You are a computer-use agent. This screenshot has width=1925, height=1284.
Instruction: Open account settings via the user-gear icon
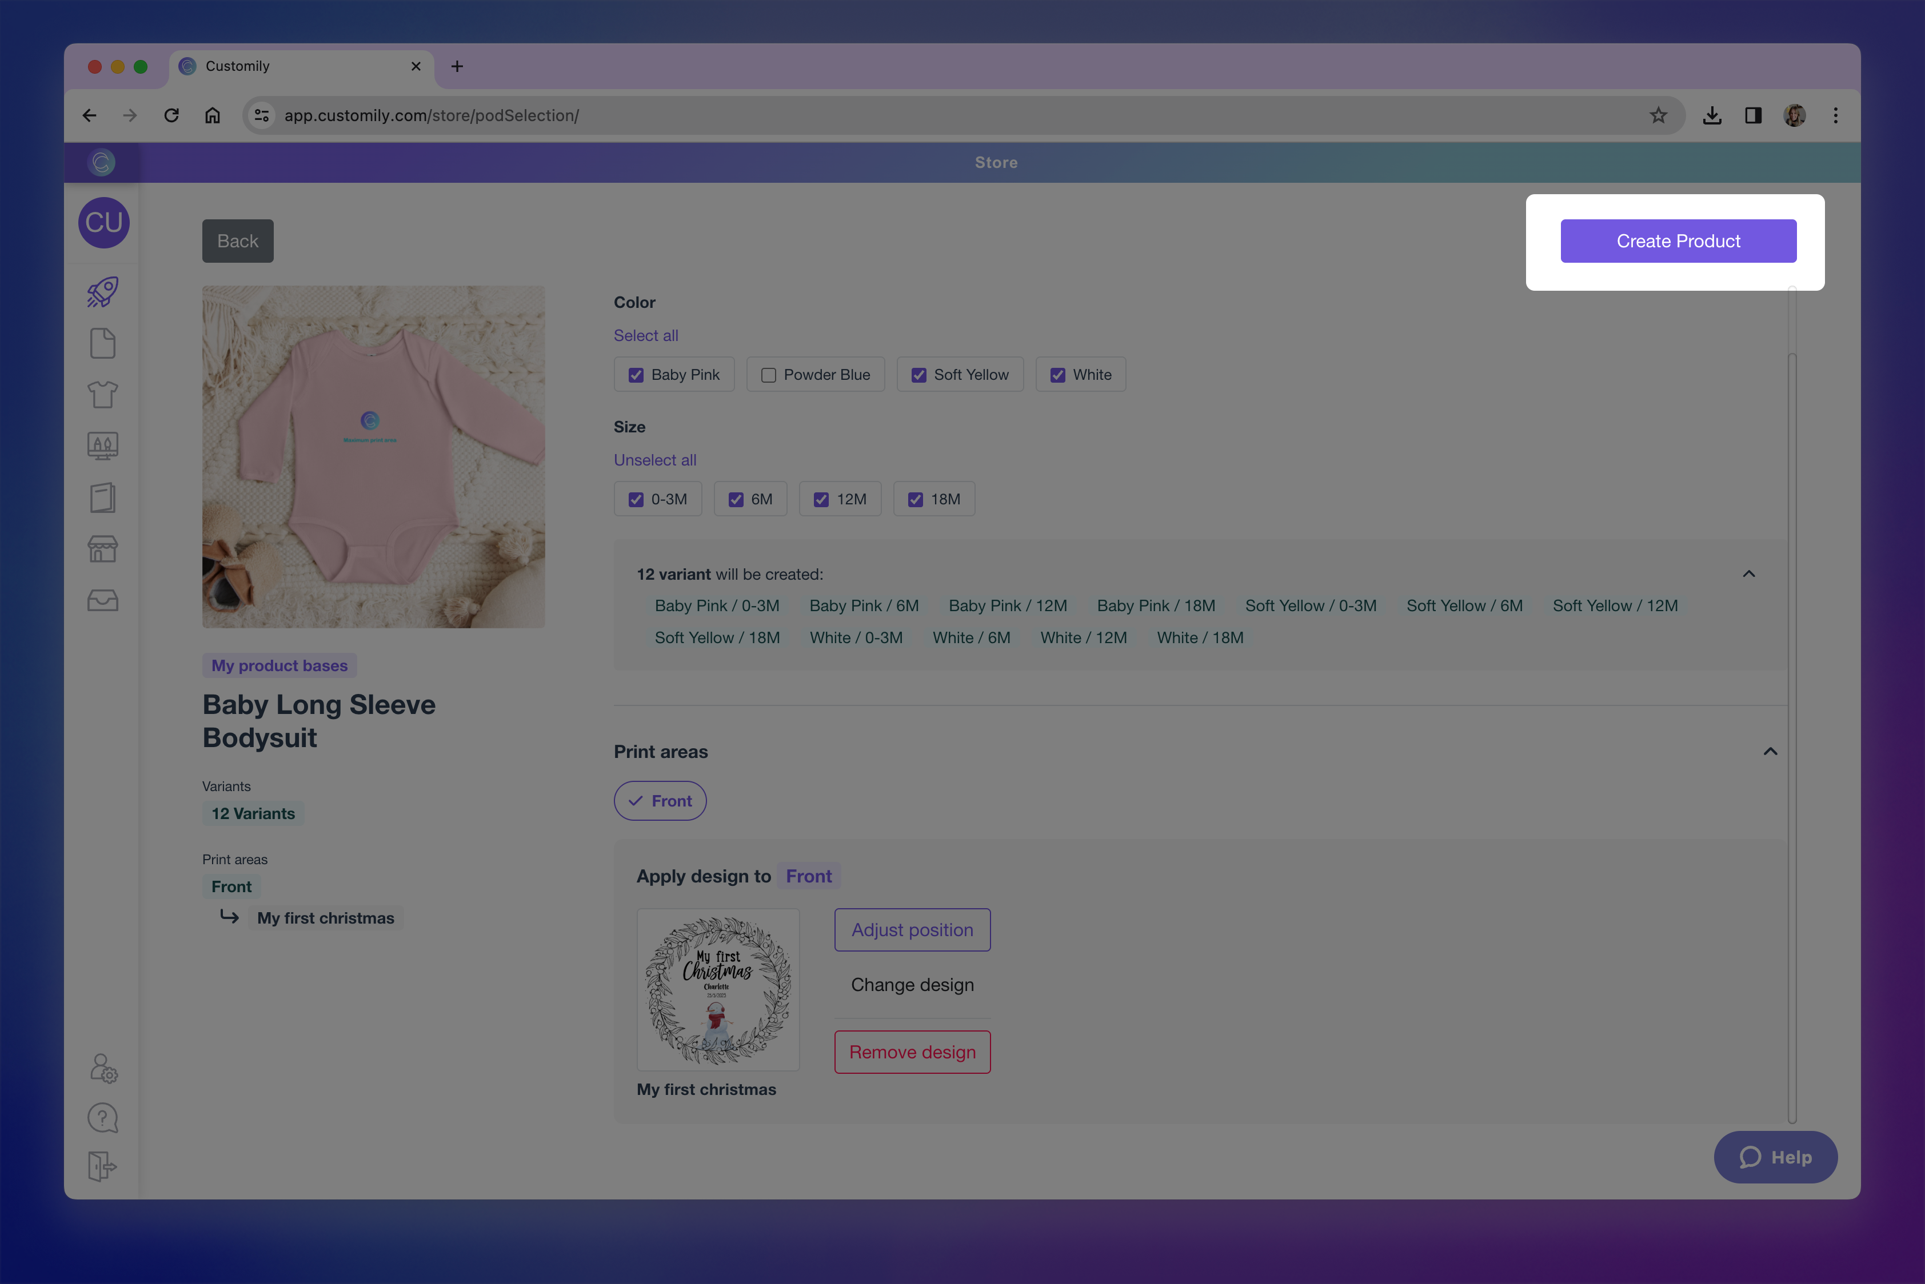pyautogui.click(x=102, y=1068)
